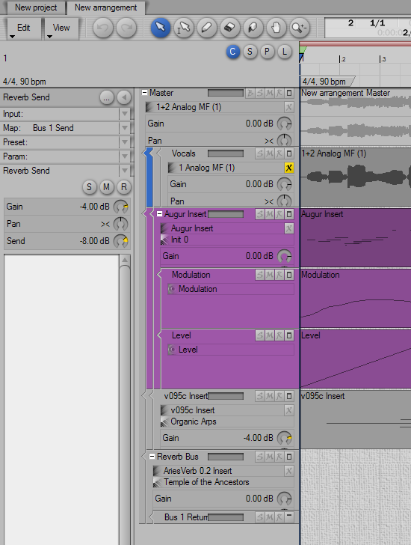Click the undo arrow button
This screenshot has width=411, height=545.
[102, 27]
